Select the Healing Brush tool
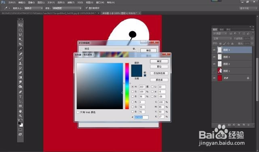The width and height of the screenshot is (259, 152). point(20,54)
